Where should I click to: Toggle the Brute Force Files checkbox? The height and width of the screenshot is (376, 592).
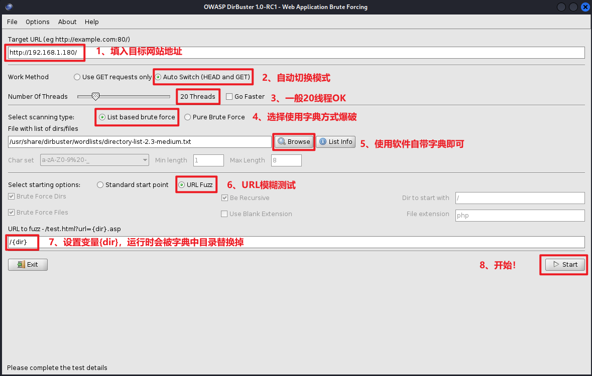coord(12,213)
